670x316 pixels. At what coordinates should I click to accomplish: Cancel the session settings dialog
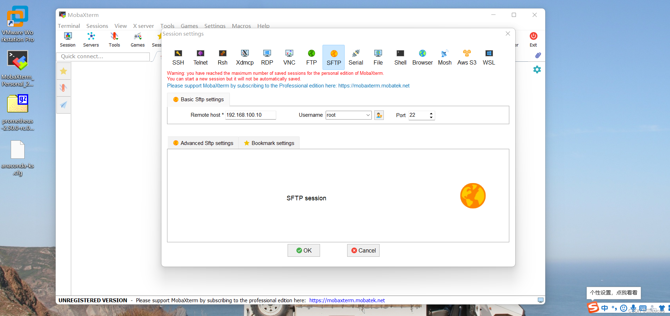click(x=363, y=250)
